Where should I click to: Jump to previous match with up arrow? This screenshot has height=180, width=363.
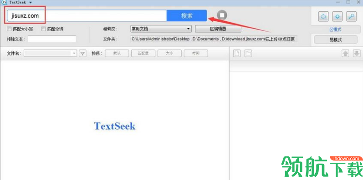click(345, 54)
